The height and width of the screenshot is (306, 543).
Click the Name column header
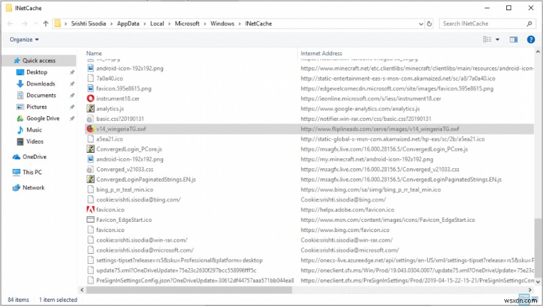[94, 53]
